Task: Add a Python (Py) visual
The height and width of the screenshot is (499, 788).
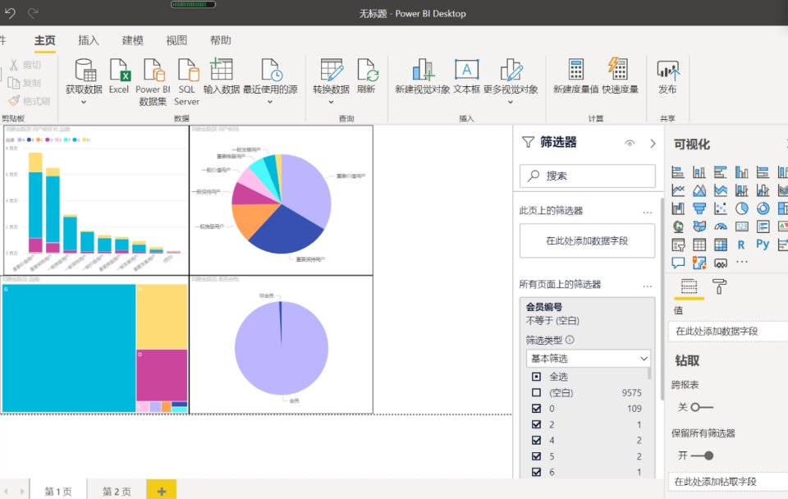Action: tap(763, 245)
